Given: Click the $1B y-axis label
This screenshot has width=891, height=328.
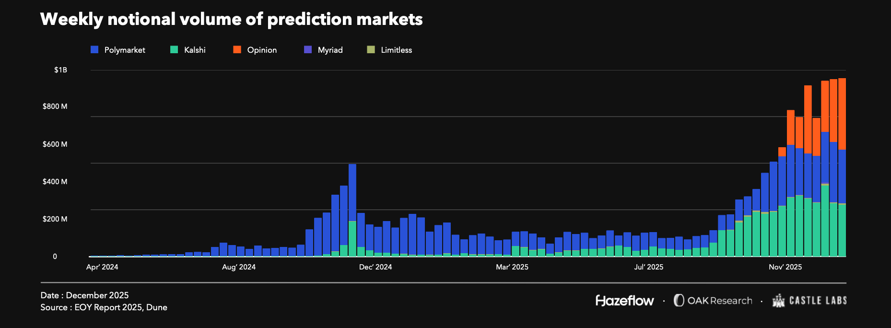Looking at the screenshot, I should [60, 70].
